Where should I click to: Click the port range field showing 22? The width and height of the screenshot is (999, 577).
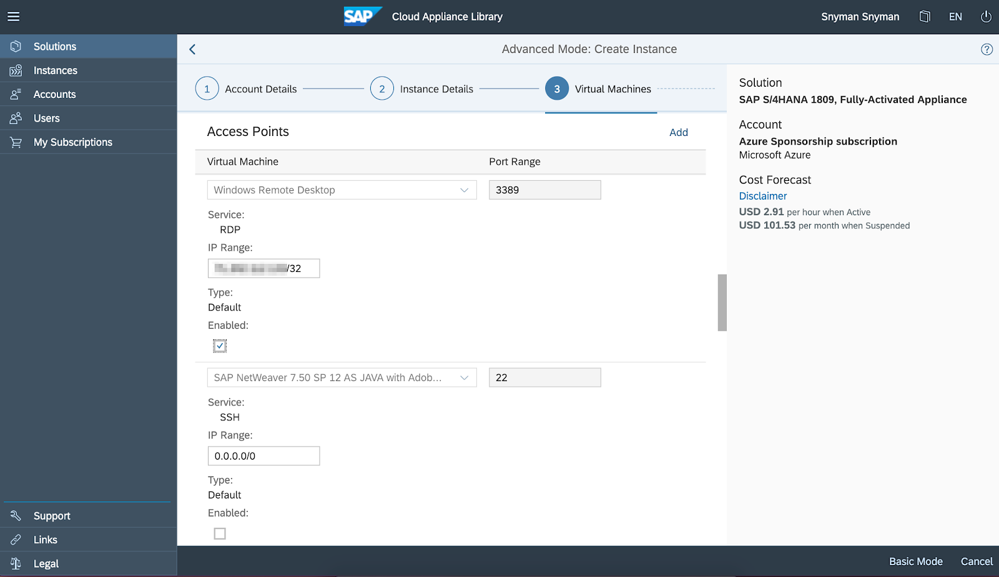545,377
